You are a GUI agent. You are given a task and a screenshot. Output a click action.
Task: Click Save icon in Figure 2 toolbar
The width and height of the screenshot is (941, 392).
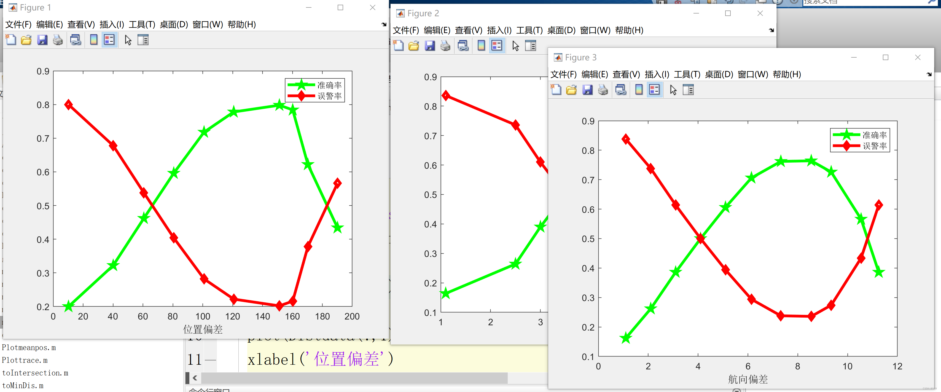[x=430, y=46]
